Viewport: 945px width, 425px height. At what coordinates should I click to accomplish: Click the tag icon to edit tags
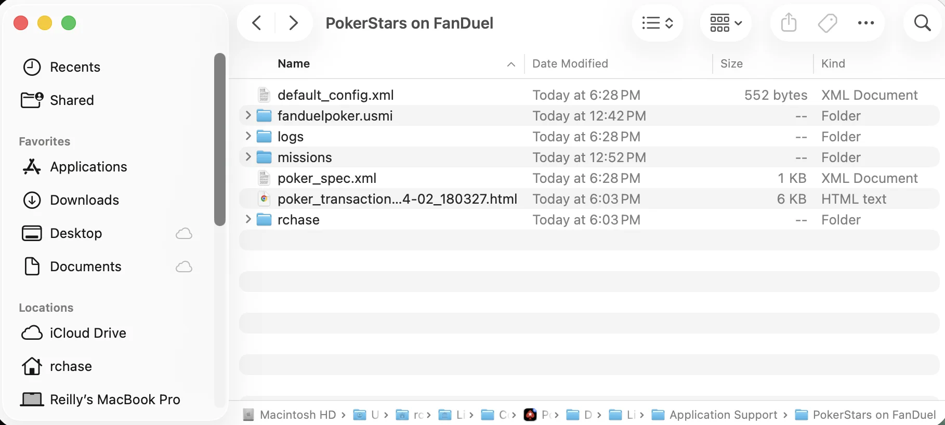click(x=828, y=23)
